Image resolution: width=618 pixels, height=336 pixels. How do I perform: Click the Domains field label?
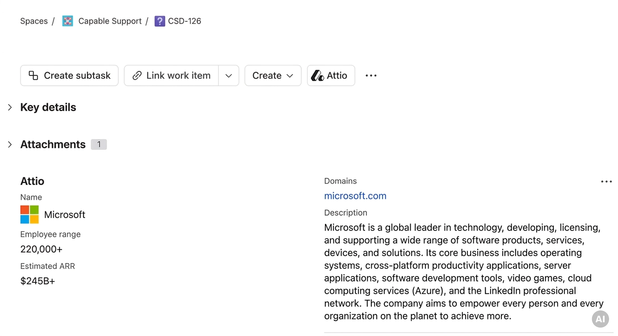coord(341,181)
